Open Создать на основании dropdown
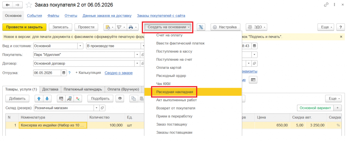Screen dimensions: 347x142 pyautogui.click(x=168, y=27)
